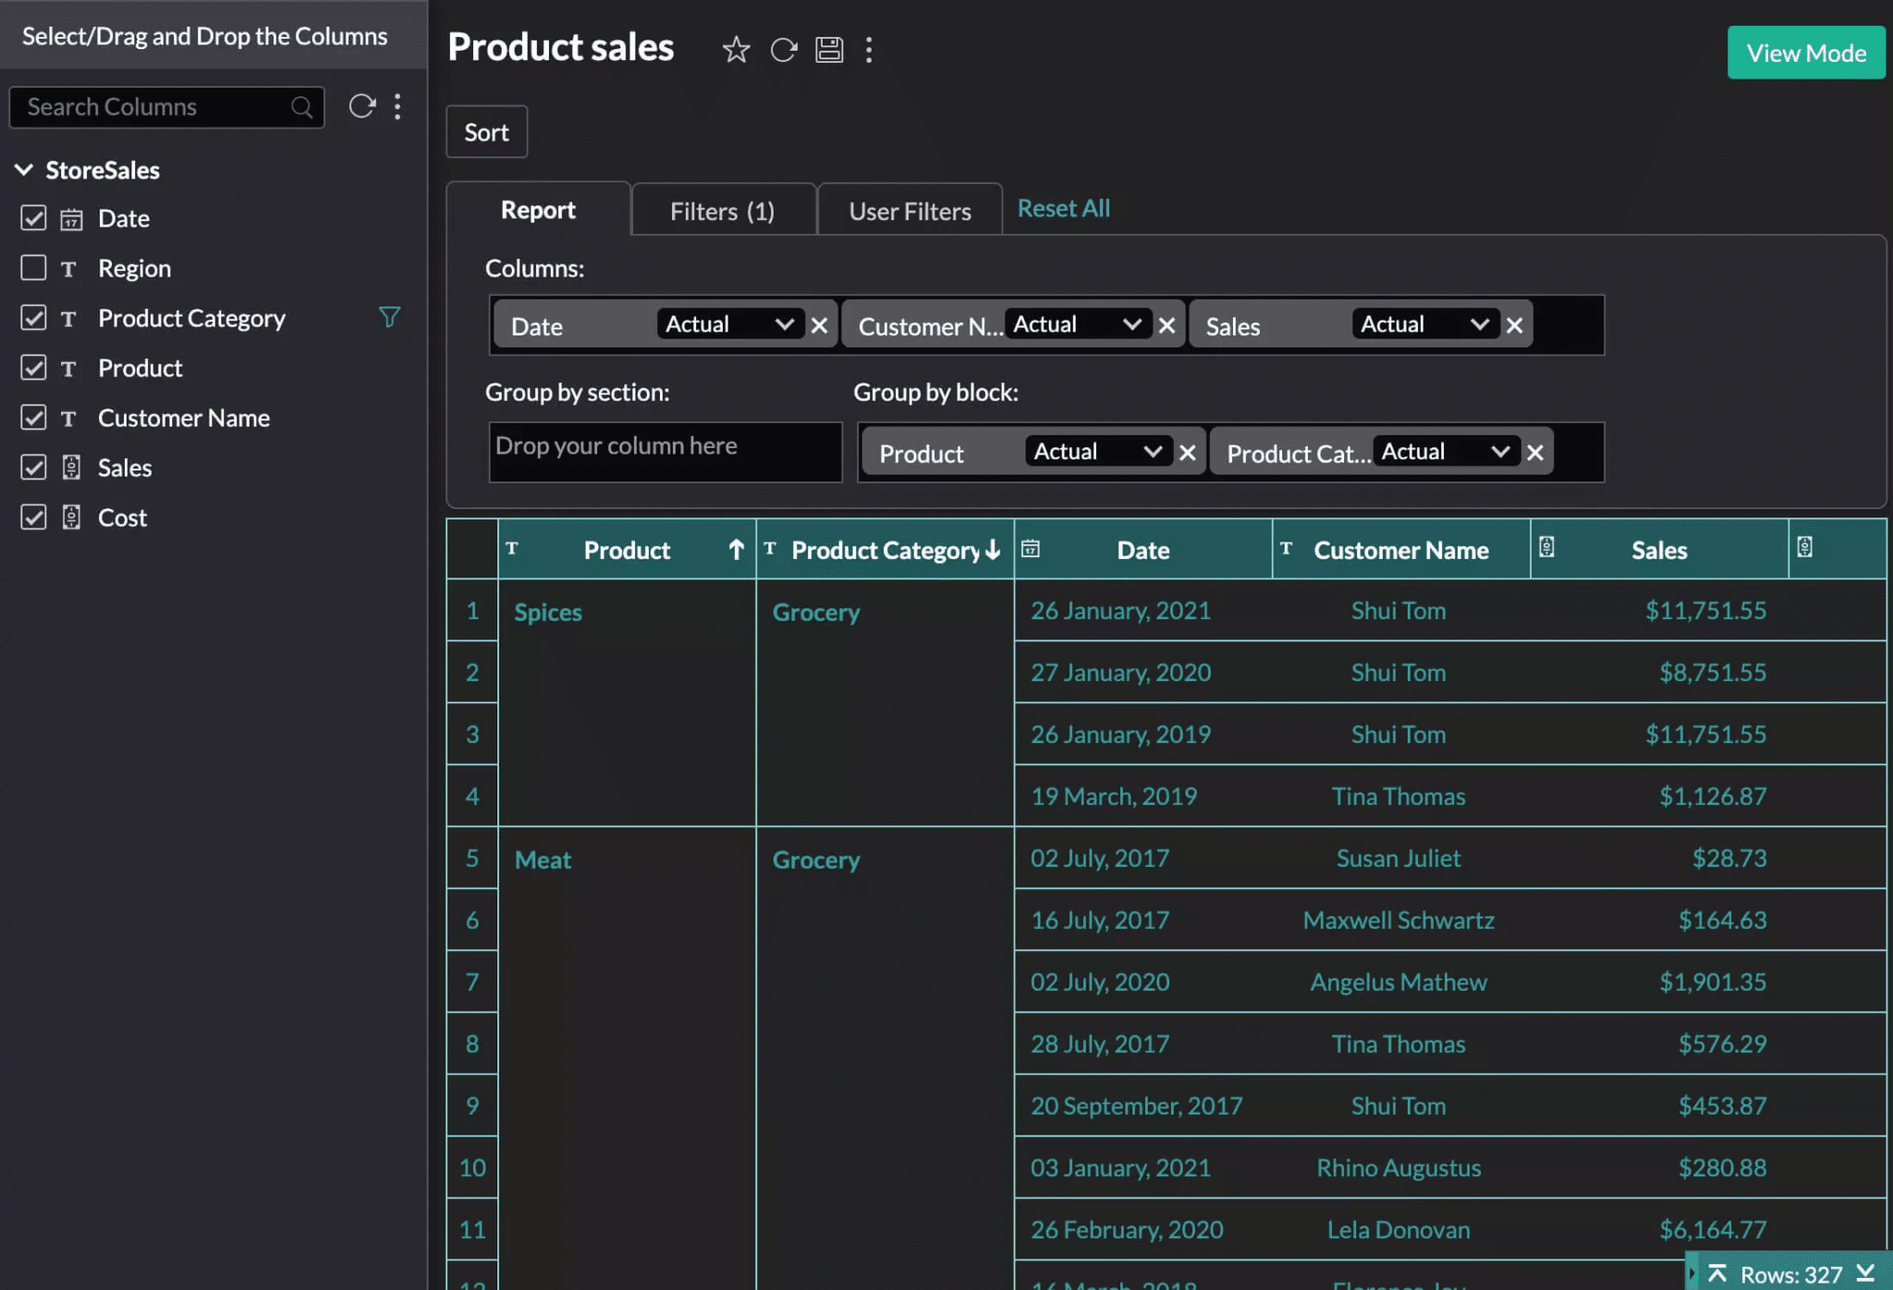The width and height of the screenshot is (1893, 1290).
Task: Check the Region column checkbox
Action: pyautogui.click(x=33, y=268)
